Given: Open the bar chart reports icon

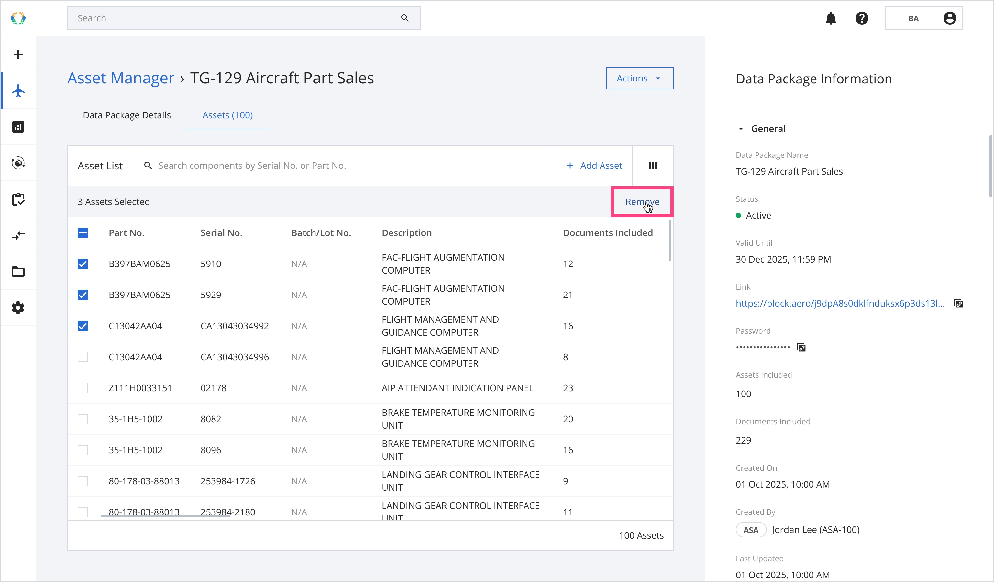Looking at the screenshot, I should click(18, 127).
